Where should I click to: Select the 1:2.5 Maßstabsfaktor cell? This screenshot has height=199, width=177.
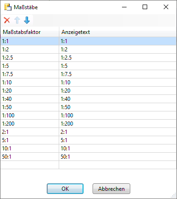click(30, 58)
